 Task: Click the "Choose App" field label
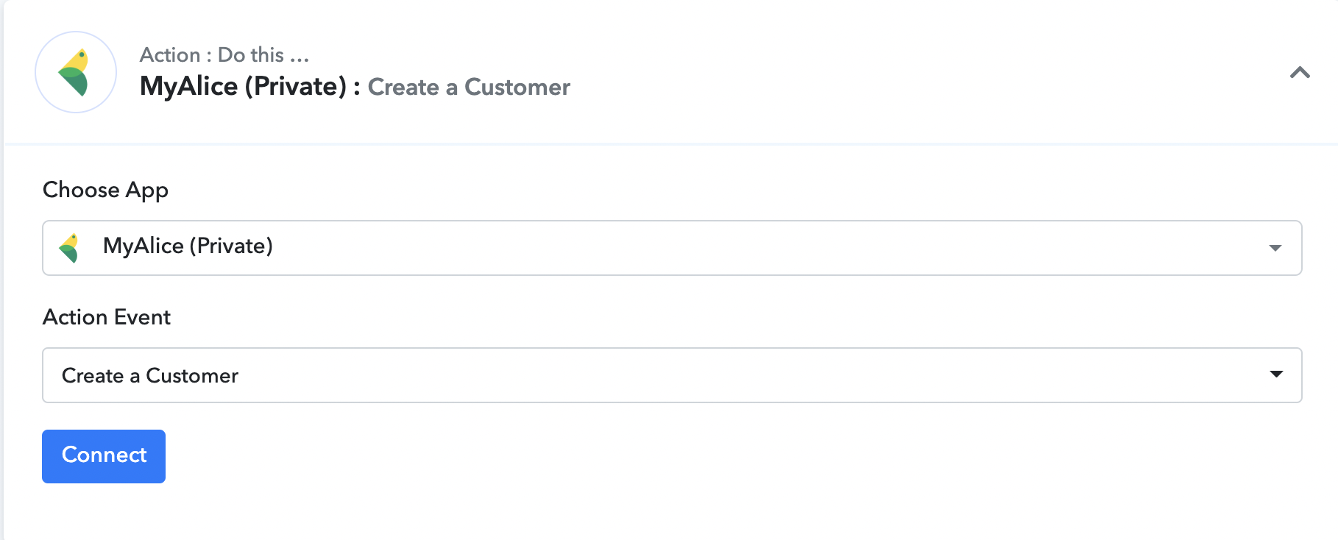pos(105,190)
